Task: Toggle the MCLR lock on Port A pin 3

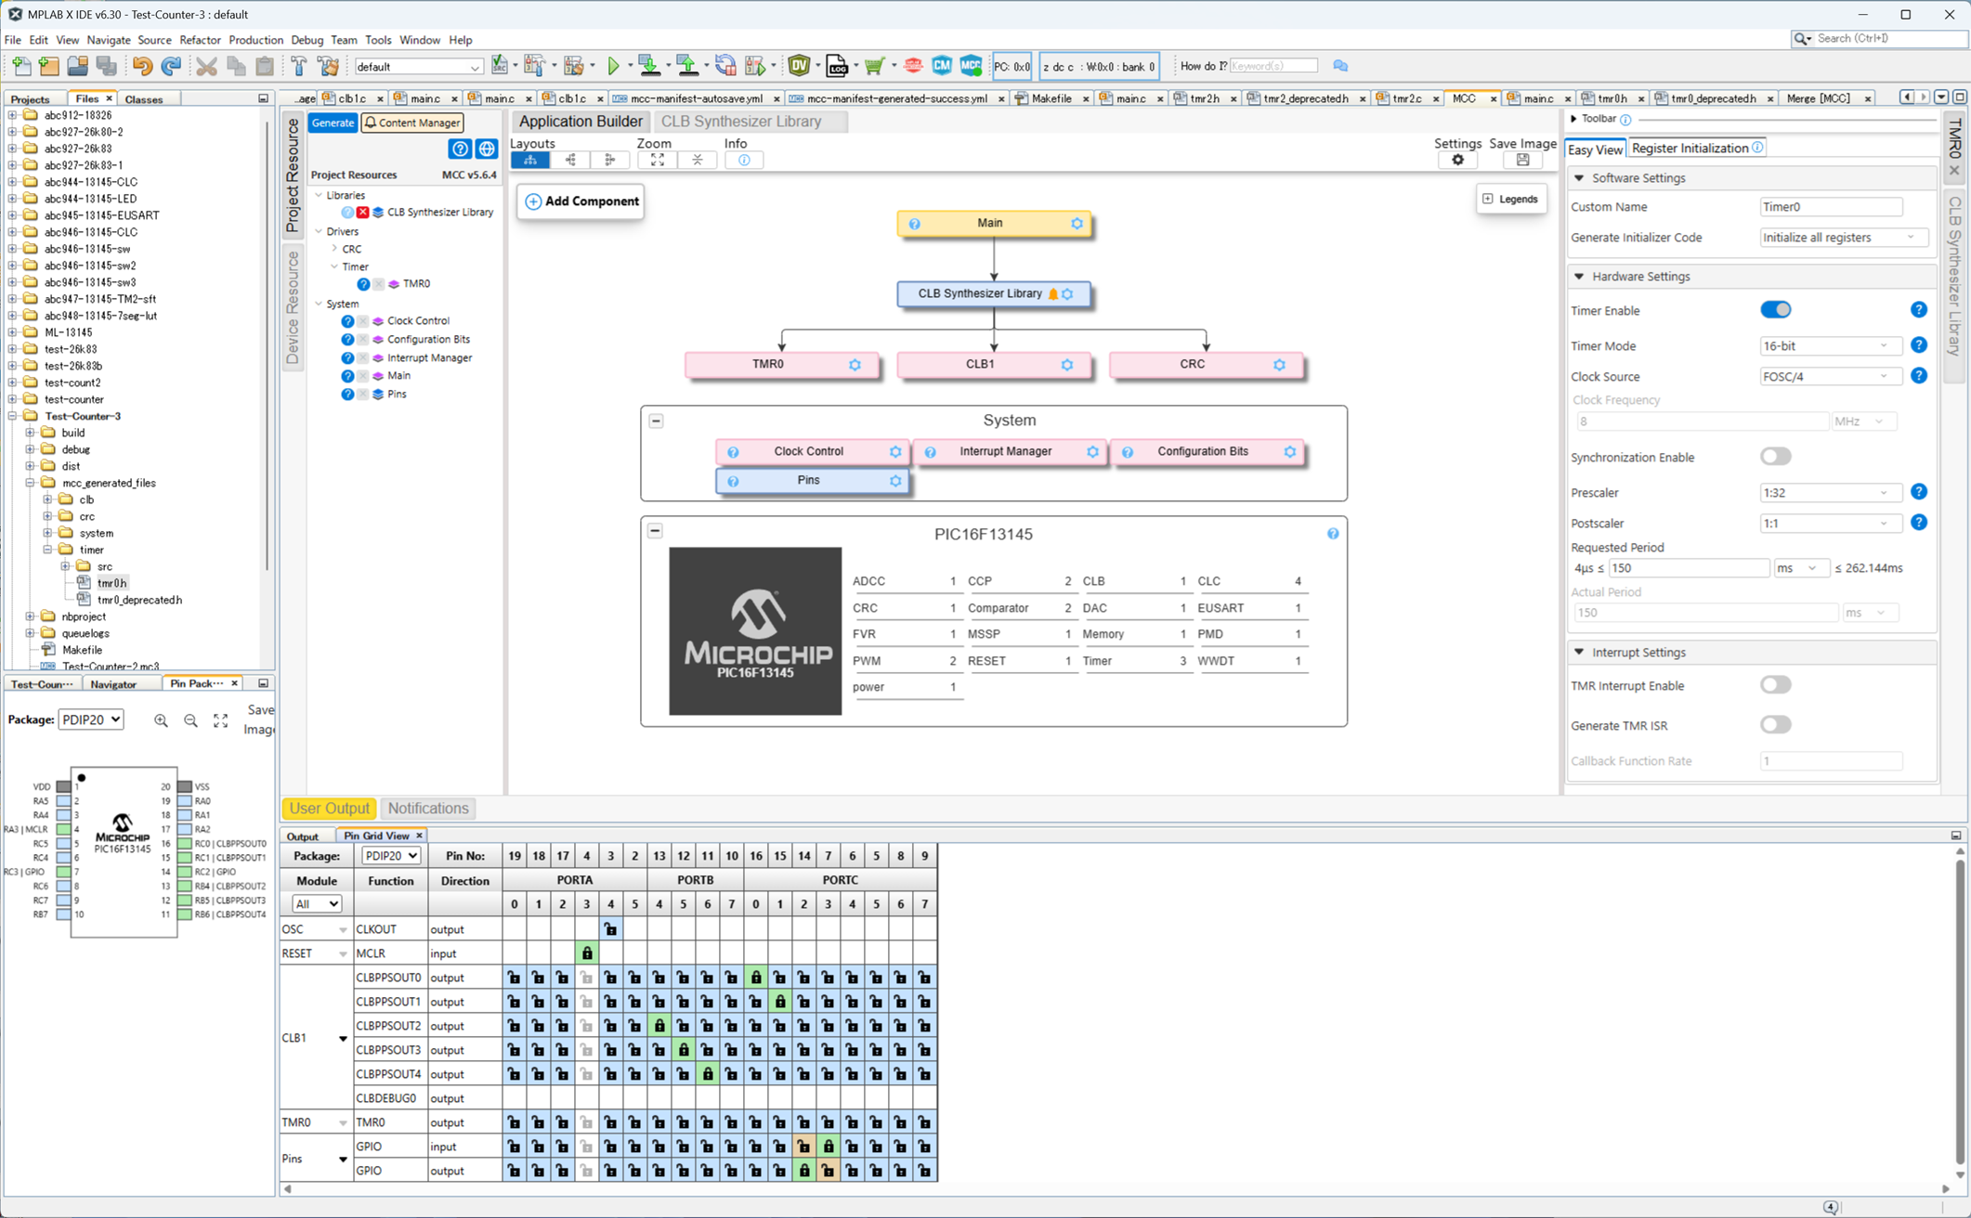Action: click(586, 953)
